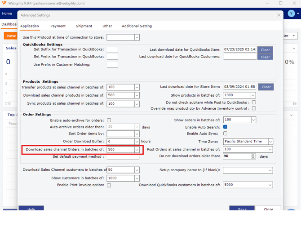Click the Webgility logo in title bar
This screenshot has height=227, width=301.
point(4,3)
